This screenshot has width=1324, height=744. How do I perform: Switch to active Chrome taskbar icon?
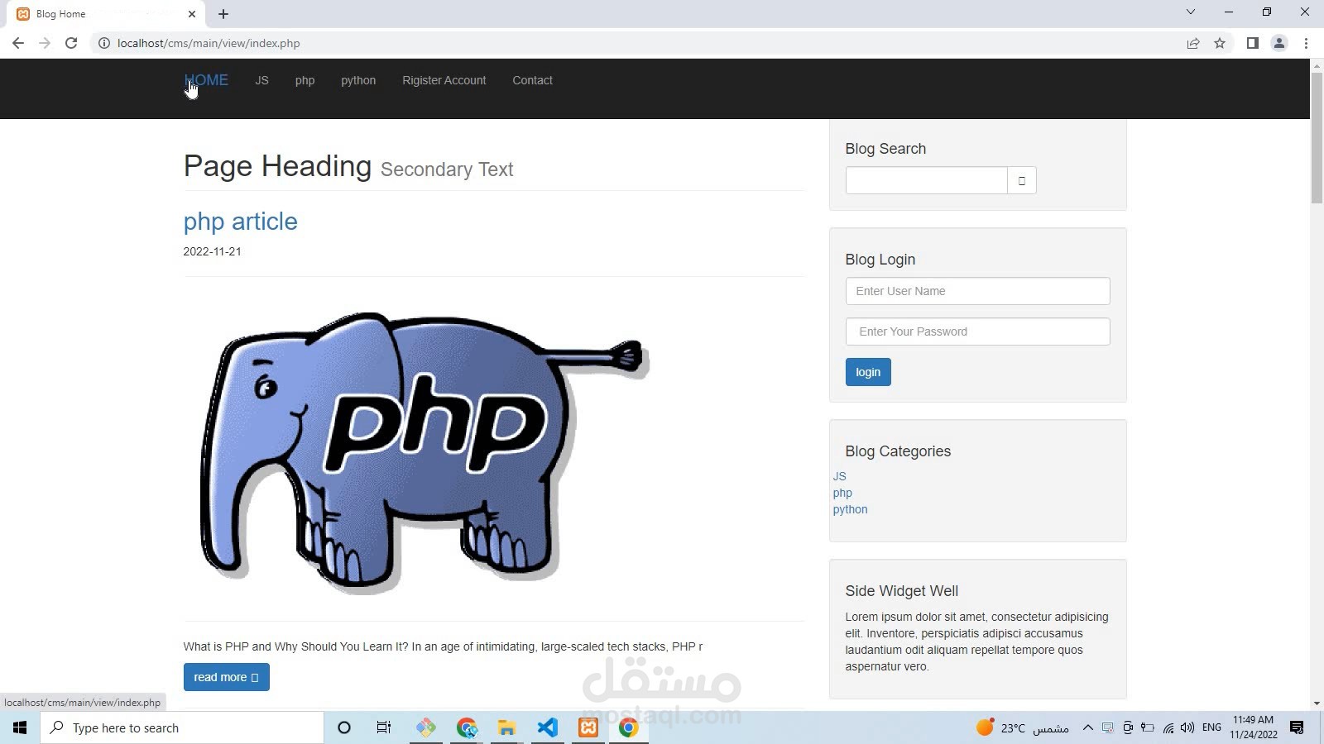pyautogui.click(x=629, y=727)
